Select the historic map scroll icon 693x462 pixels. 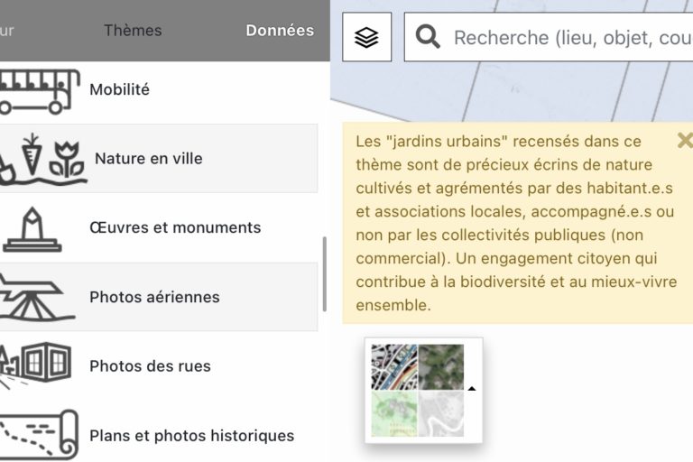click(39, 435)
